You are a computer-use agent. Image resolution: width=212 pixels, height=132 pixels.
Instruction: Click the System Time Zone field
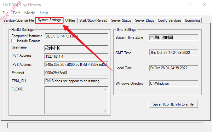(x=174, y=37)
